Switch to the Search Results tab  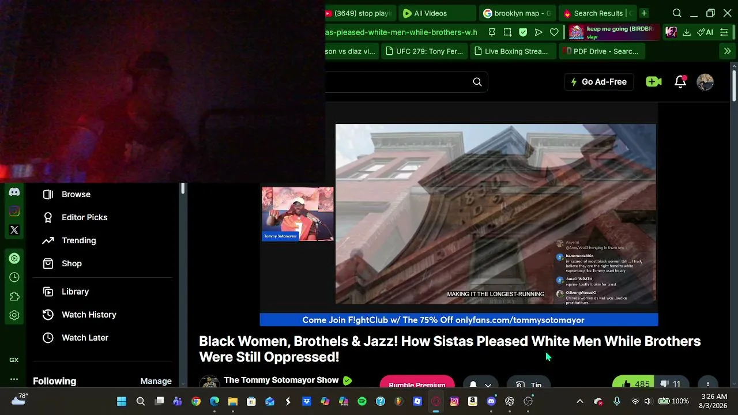tap(597, 13)
